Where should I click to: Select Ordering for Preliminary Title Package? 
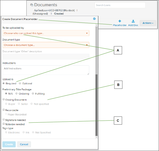[x=17, y=93]
